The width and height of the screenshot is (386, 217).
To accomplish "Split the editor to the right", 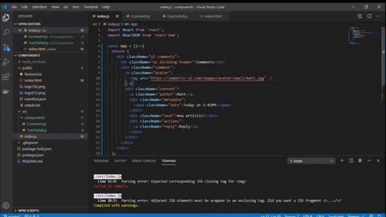I will (x=369, y=16).
